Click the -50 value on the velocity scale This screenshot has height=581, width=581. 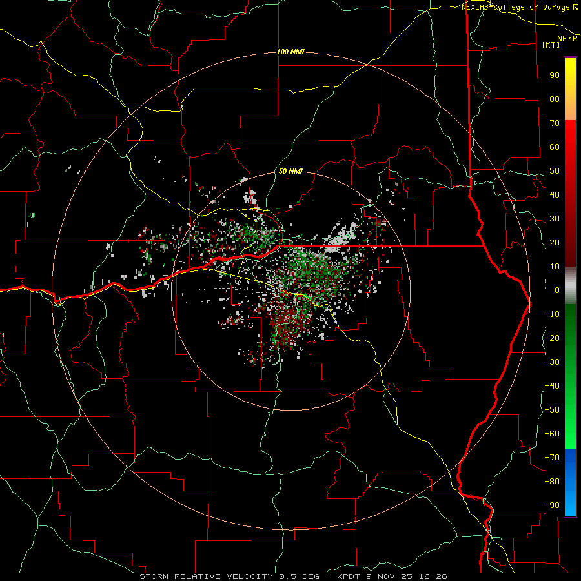pos(552,410)
